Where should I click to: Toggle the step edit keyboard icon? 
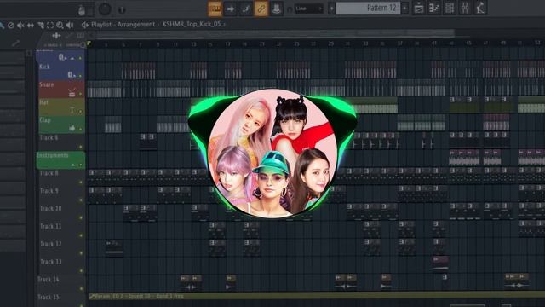pos(215,9)
